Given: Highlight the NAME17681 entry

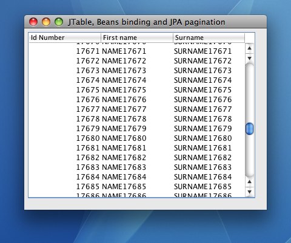Looking at the screenshot, I should click(x=137, y=148).
